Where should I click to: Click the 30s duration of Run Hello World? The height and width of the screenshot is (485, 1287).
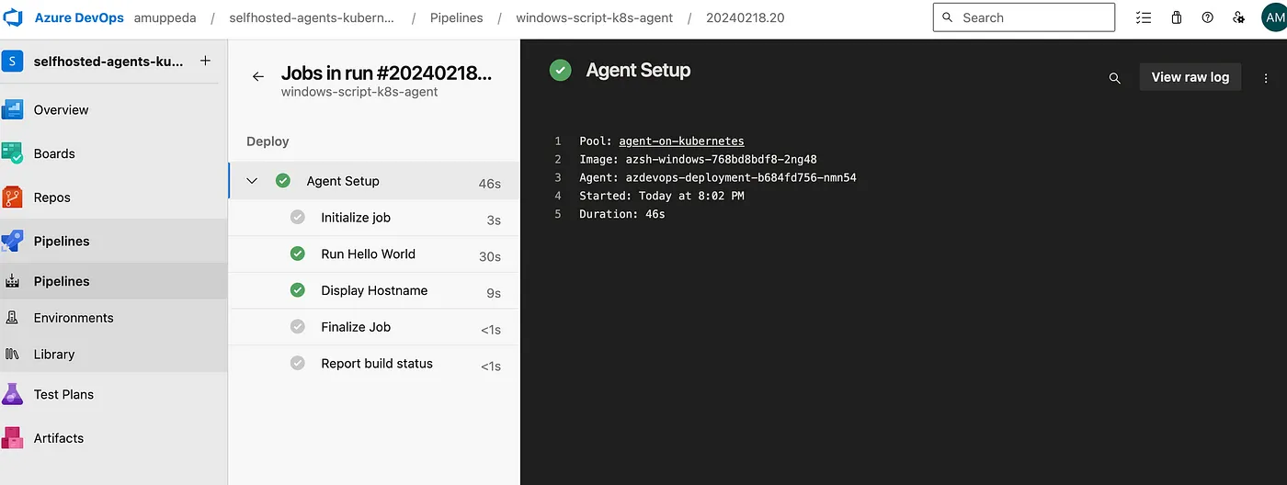tap(490, 257)
